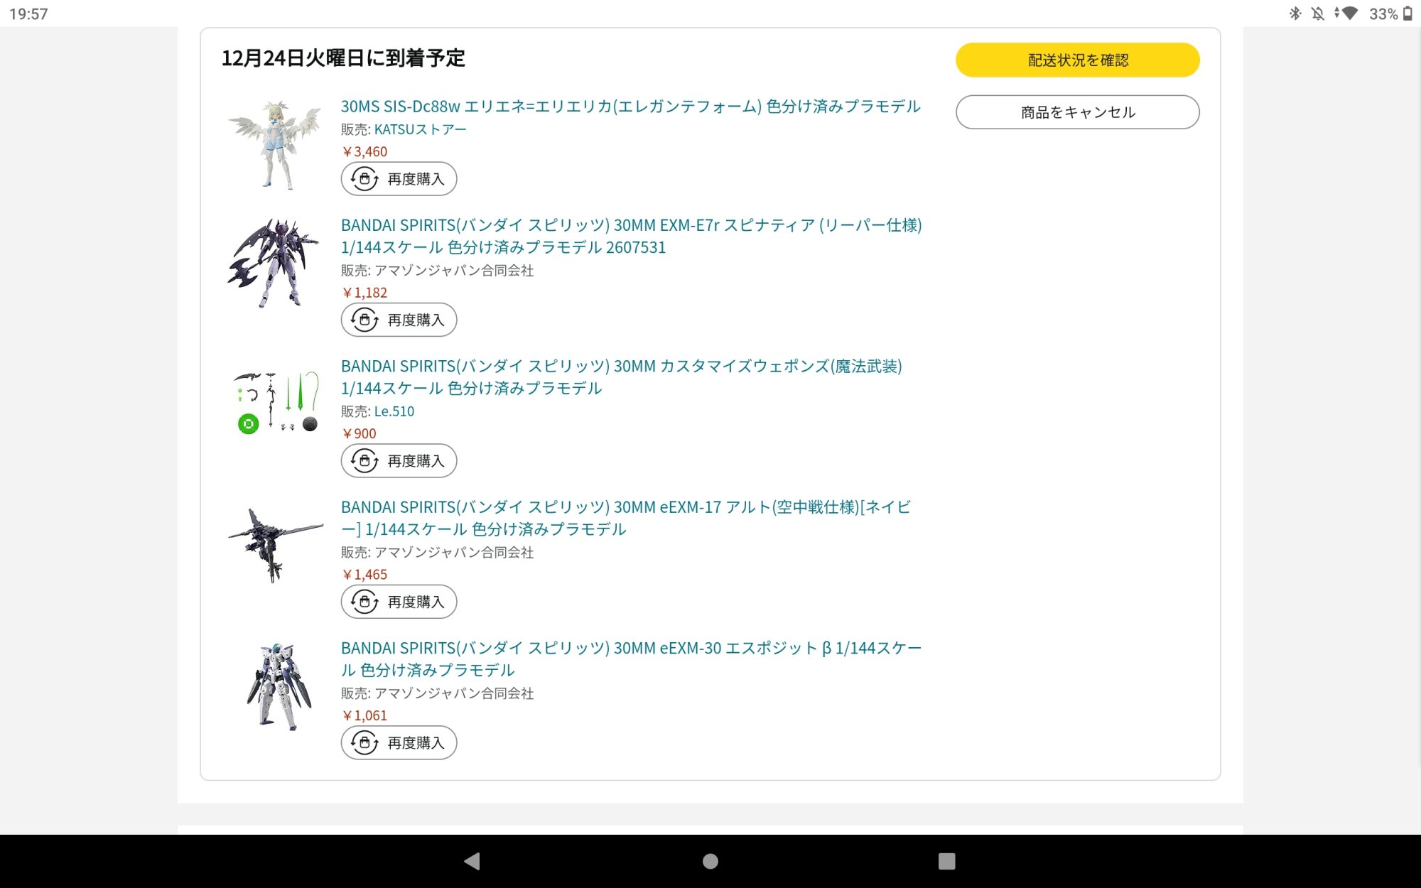1421x888 pixels.
Task: Tap 再度購入 for the eEXM-17 アルト item
Action: pyautogui.click(x=399, y=602)
